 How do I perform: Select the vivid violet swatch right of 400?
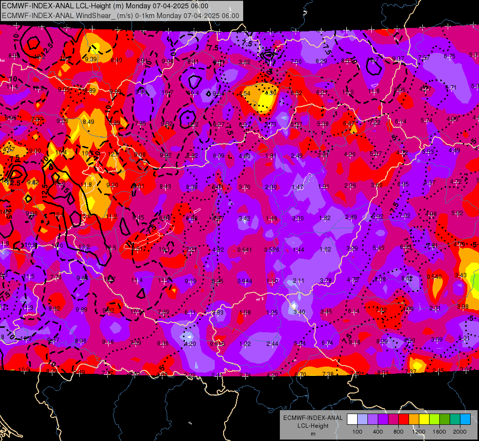(383, 419)
